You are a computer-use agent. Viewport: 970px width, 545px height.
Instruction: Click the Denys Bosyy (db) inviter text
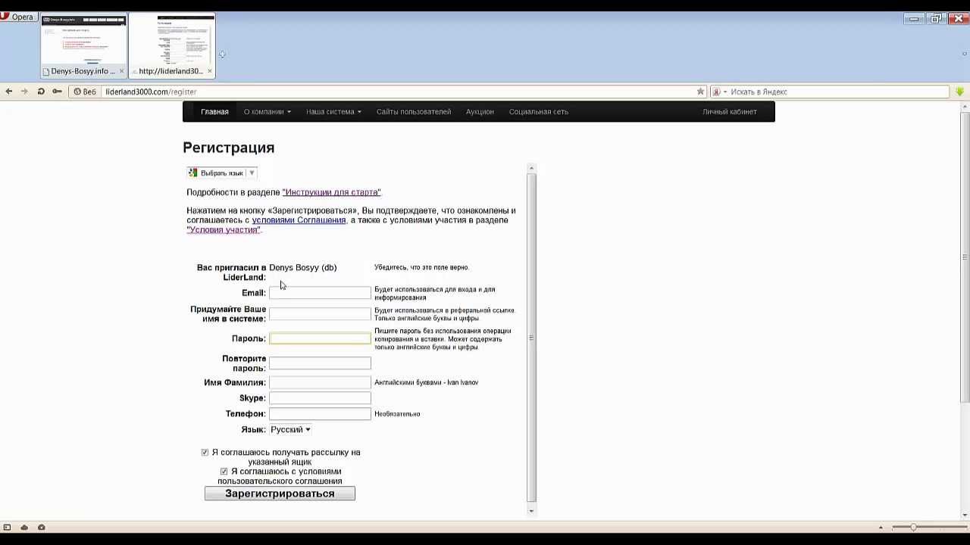tap(303, 267)
